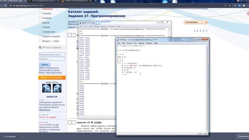Viewport: 249px width, 140px height.
Task: Open Войти через ВКонтакте link
Action: [x=51, y=73]
